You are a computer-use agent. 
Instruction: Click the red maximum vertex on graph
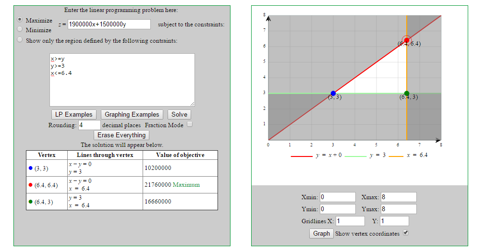tap(407, 40)
